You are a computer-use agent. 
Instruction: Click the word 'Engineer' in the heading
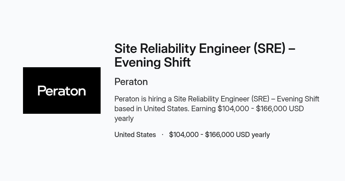point(224,48)
